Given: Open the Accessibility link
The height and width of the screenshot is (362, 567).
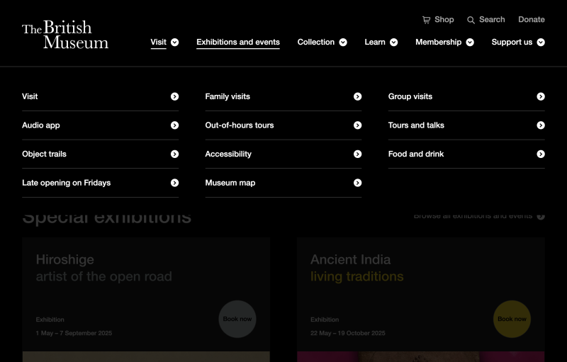Looking at the screenshot, I should pyautogui.click(x=228, y=154).
